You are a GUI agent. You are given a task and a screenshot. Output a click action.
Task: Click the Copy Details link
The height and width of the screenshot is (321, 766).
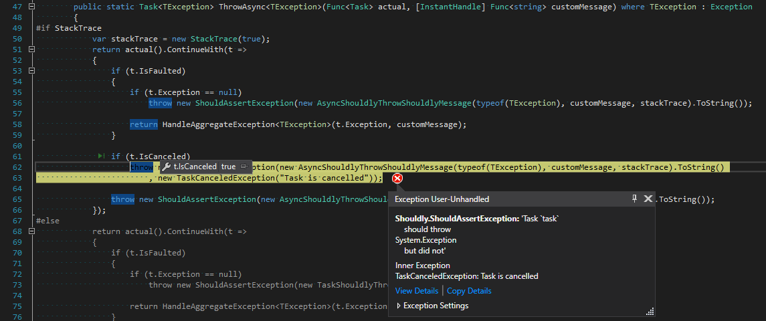(x=469, y=291)
